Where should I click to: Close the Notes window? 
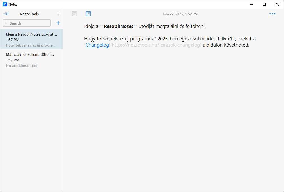tap(277, 4)
